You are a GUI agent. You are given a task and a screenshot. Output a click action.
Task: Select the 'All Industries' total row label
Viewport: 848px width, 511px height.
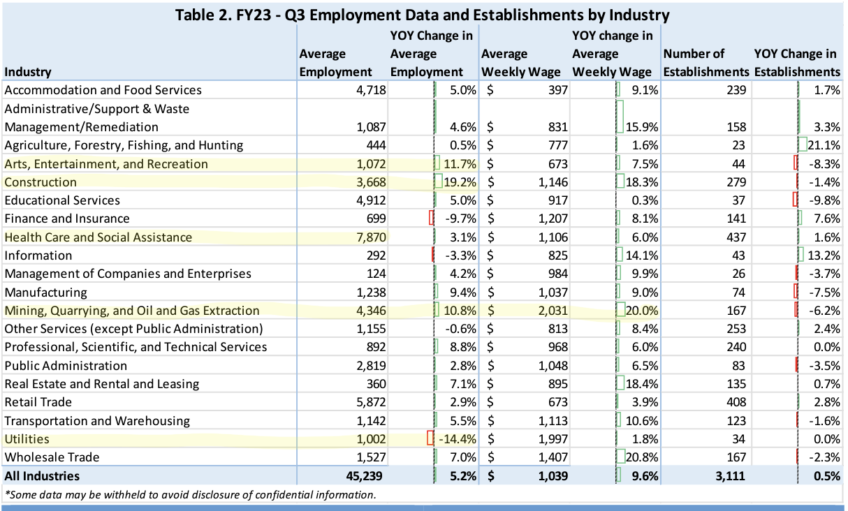point(42,476)
